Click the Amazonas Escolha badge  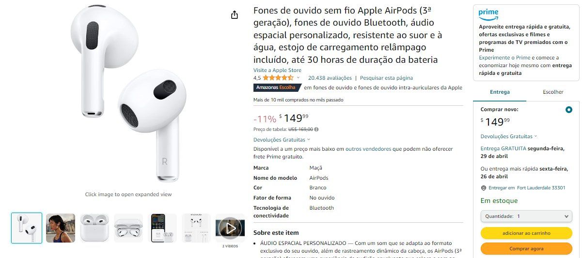(275, 87)
